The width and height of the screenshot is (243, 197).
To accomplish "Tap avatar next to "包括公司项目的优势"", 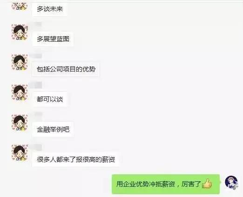I will click(20, 63).
